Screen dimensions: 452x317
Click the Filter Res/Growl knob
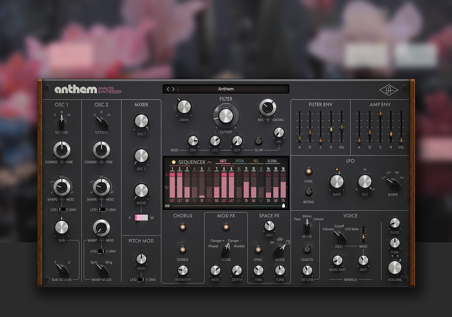[x=268, y=107]
